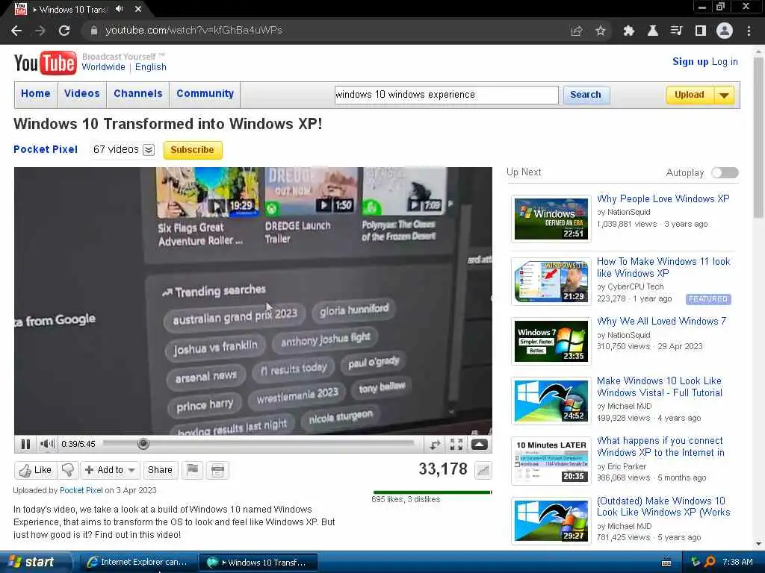Click the Search button

pyautogui.click(x=586, y=95)
